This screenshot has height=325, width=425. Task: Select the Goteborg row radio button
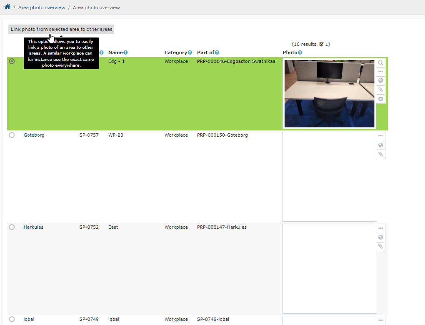(12, 135)
